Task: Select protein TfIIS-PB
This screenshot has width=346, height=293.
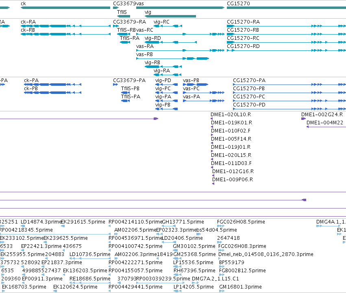Action: [x=126, y=93]
